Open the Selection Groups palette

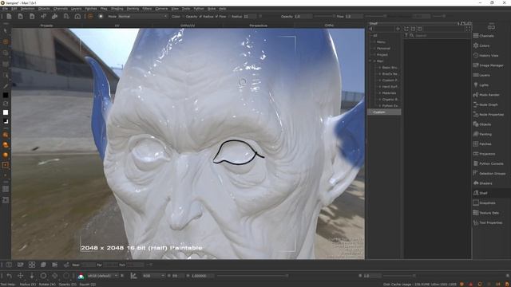pyautogui.click(x=489, y=174)
